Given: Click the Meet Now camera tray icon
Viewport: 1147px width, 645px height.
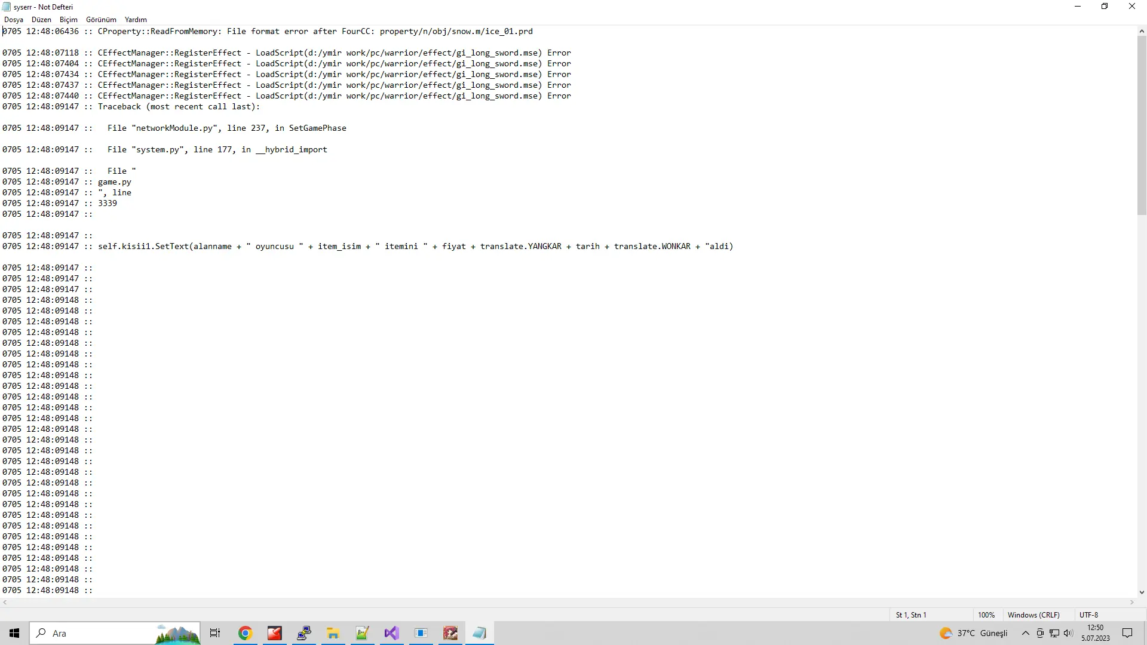Looking at the screenshot, I should [x=1040, y=633].
